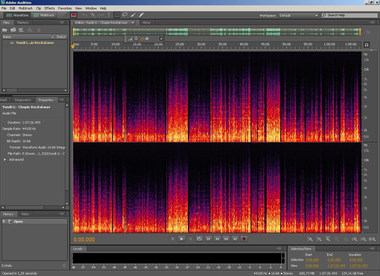Choose the Time Selection tool
The height and width of the screenshot is (276, 380).
point(109,15)
